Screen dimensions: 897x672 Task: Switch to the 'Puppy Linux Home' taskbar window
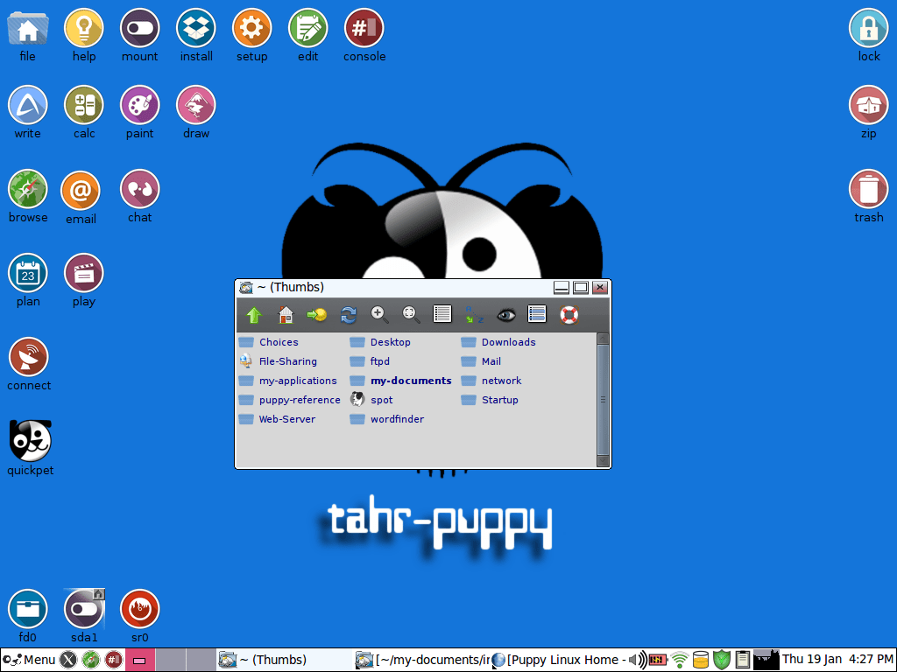click(x=558, y=660)
